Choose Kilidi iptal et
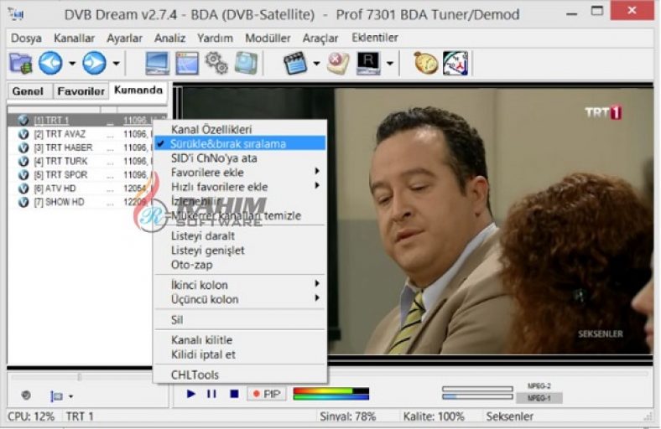Viewport: 661px width, 429px height. [240, 354]
